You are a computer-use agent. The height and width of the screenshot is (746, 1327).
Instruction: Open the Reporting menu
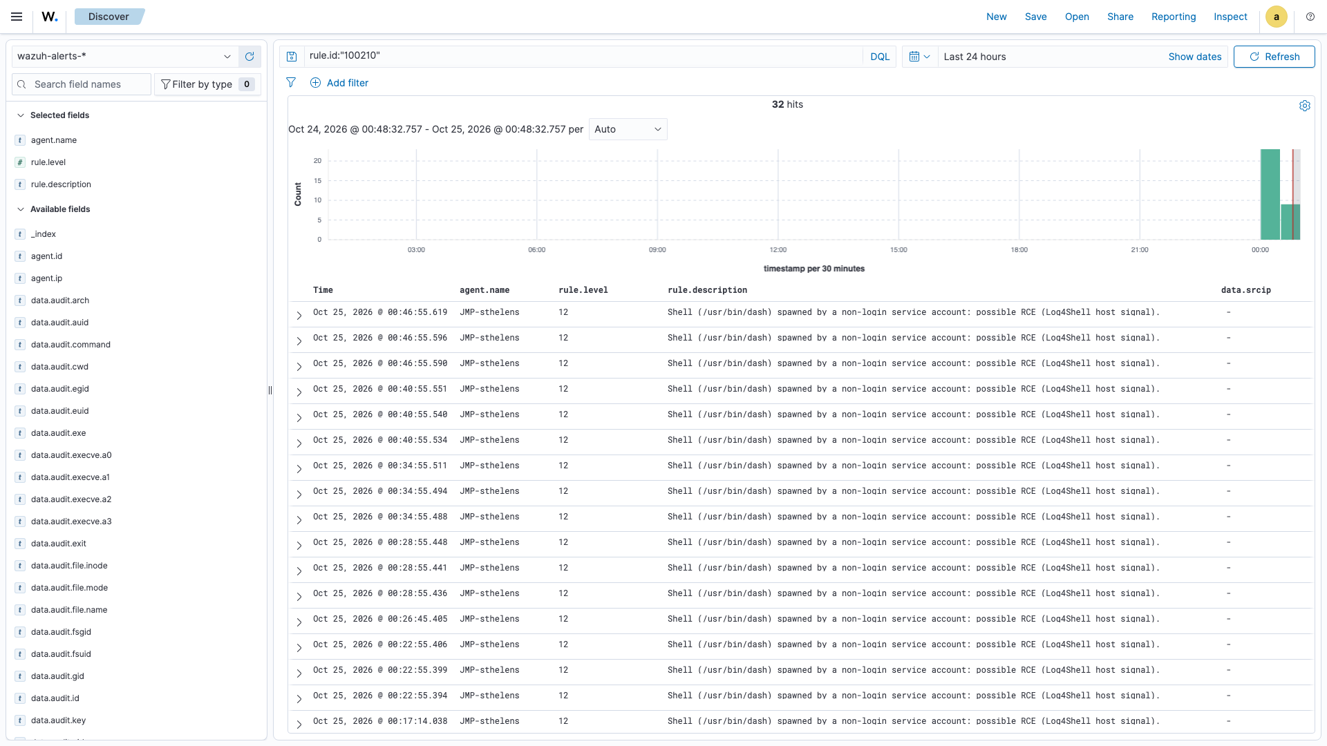pyautogui.click(x=1173, y=17)
